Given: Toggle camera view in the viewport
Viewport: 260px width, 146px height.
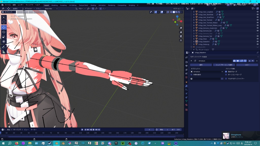Looking at the screenshot, I should click(181, 36).
